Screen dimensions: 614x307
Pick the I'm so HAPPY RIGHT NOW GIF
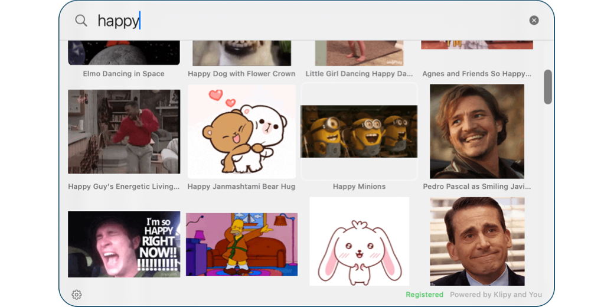pos(124,244)
